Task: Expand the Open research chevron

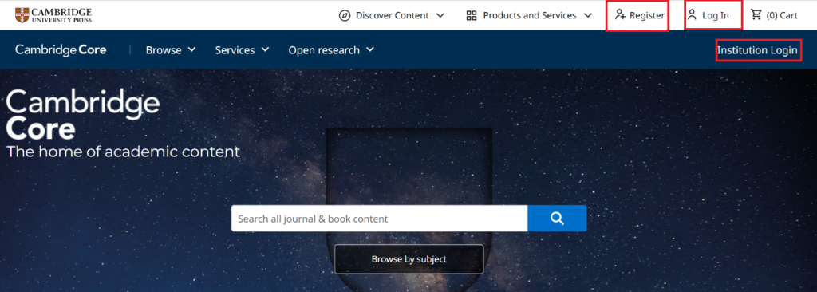Action: click(x=370, y=49)
